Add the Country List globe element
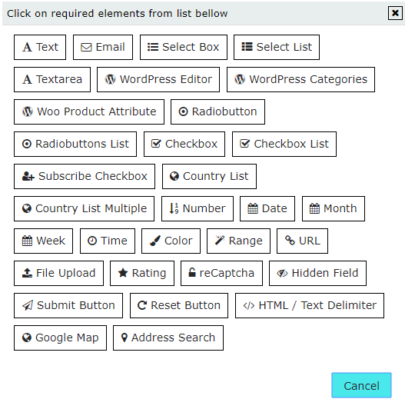Image resolution: width=405 pixels, height=409 pixels. point(209,176)
